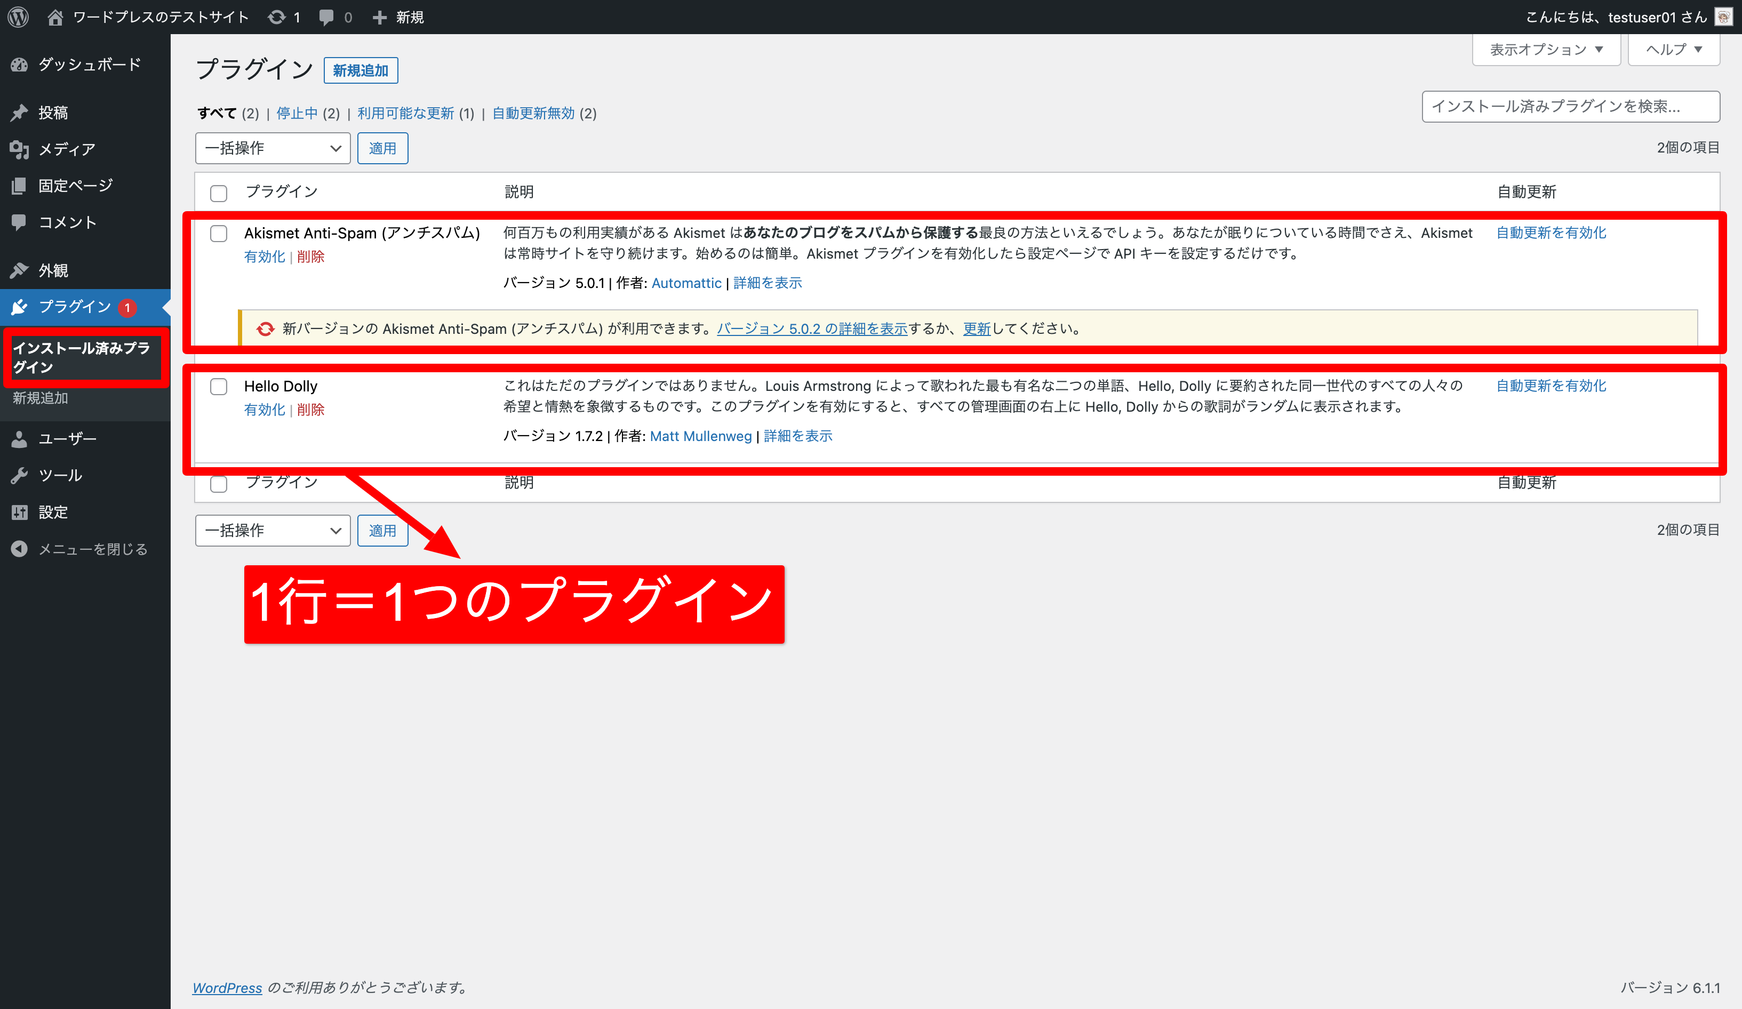Click the 設定 settings icon in the sidebar
This screenshot has height=1009, width=1742.
pos(19,511)
